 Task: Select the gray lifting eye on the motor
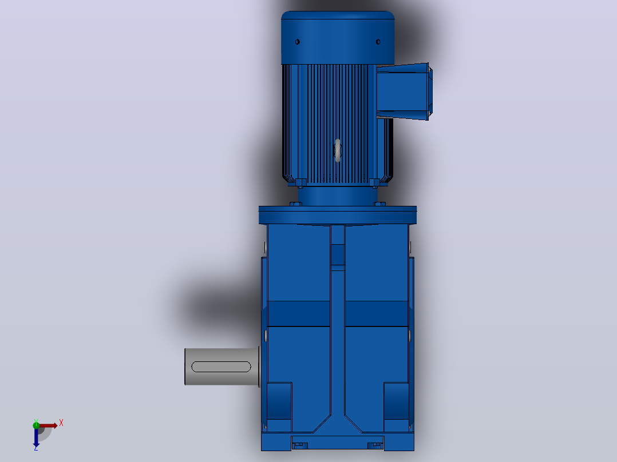point(337,150)
